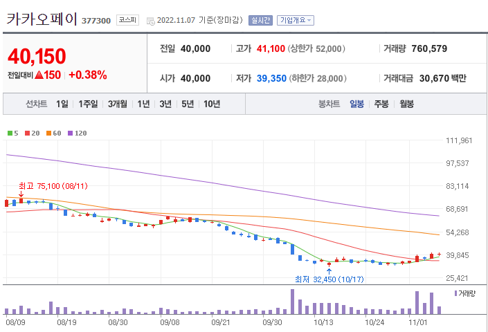The height and width of the screenshot is (332, 488).
Task: Click the 25,421 price axis label
Action: [457, 278]
